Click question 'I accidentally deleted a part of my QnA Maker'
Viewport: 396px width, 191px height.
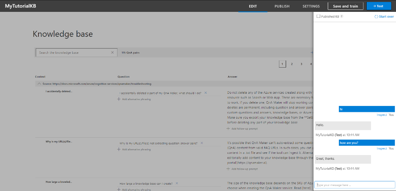pyautogui.click(x=160, y=93)
